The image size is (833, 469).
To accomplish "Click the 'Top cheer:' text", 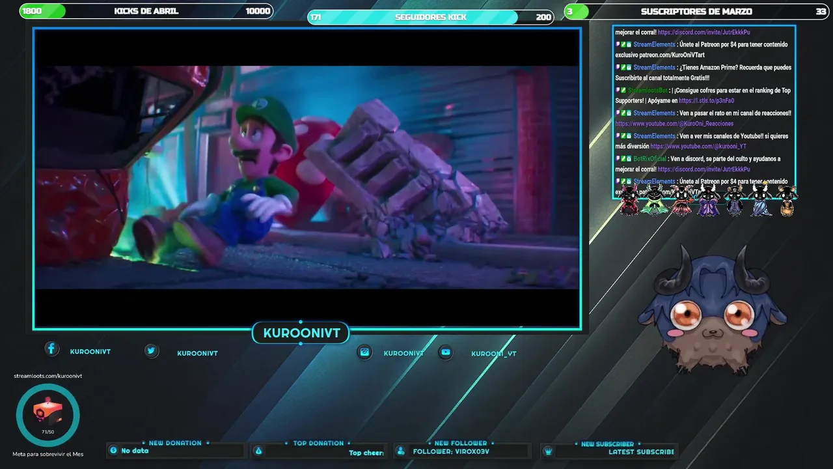I will [x=366, y=453].
